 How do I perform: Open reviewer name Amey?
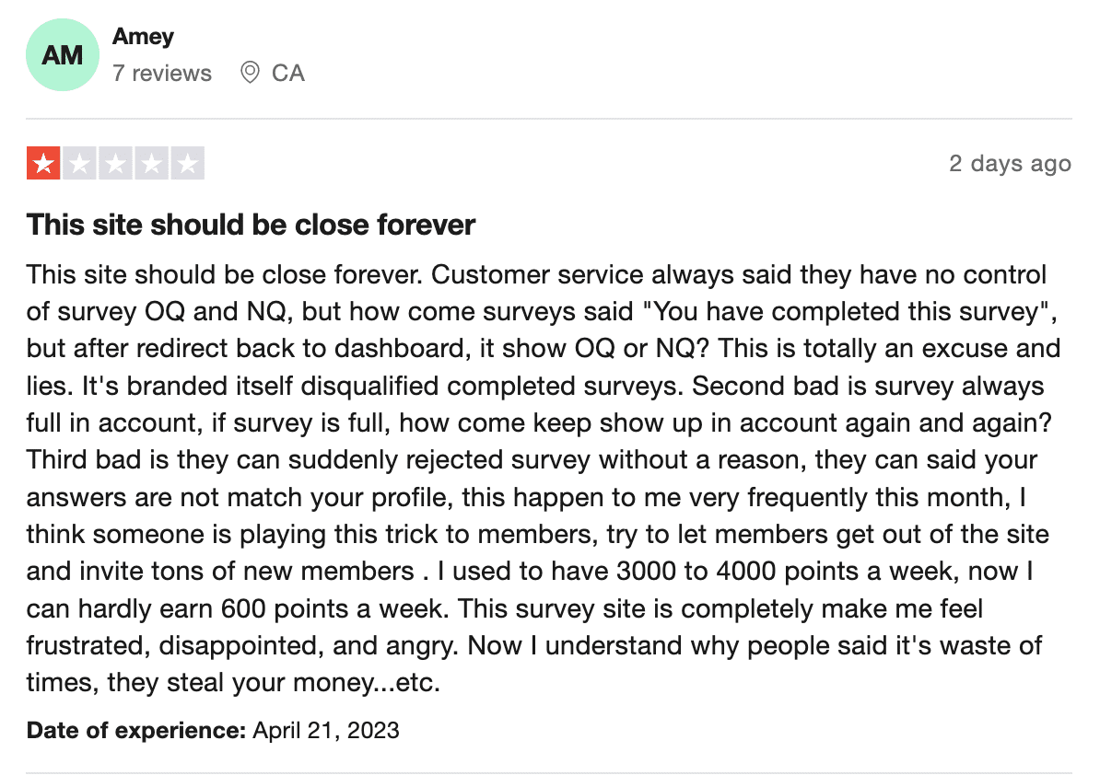click(143, 36)
